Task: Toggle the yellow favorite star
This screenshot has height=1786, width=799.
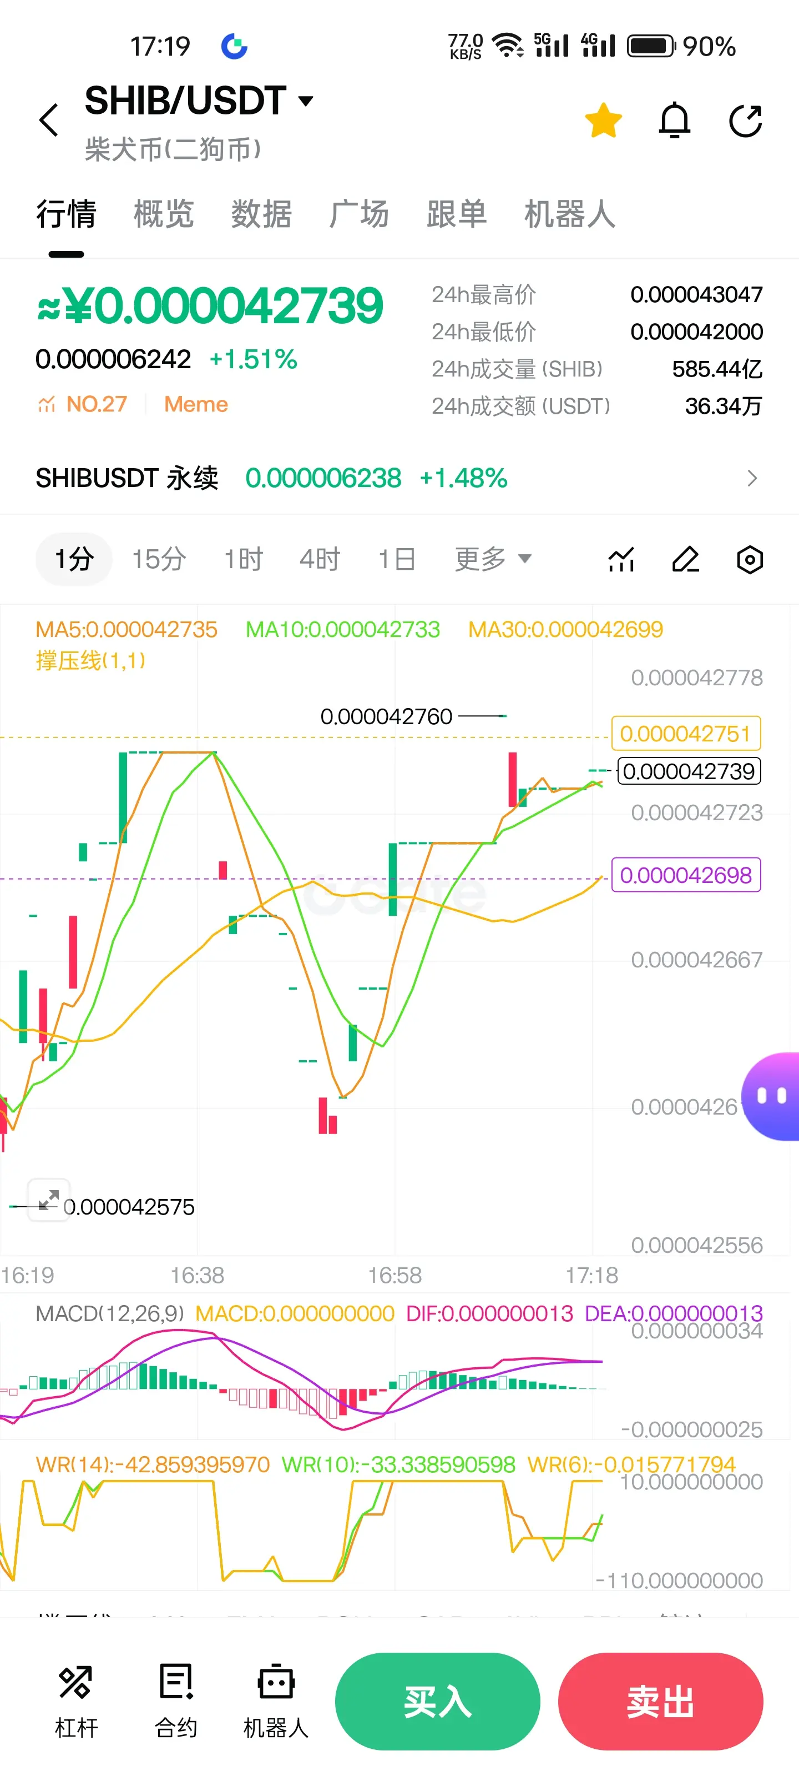Action: (604, 121)
